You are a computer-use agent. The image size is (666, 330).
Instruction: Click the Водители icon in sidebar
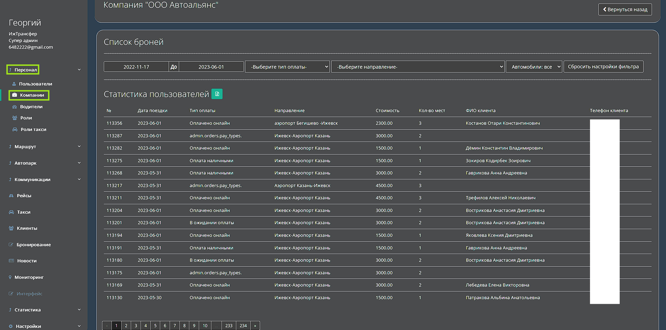pos(15,107)
